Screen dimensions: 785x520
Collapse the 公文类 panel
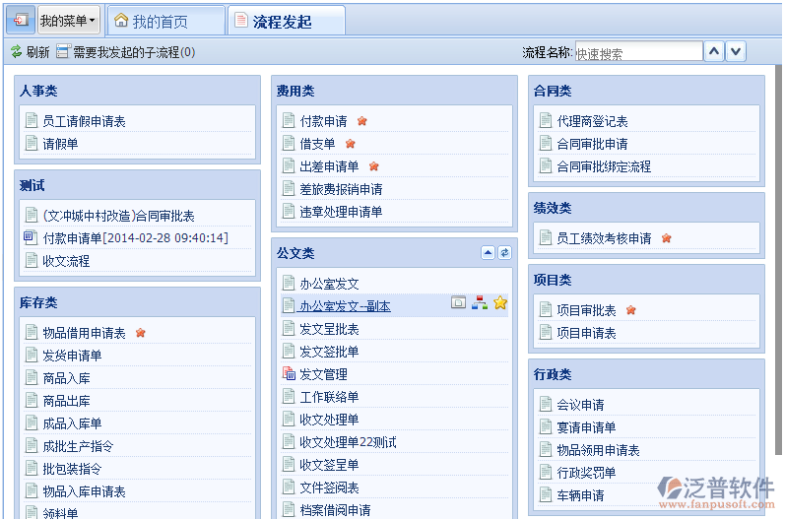(488, 253)
